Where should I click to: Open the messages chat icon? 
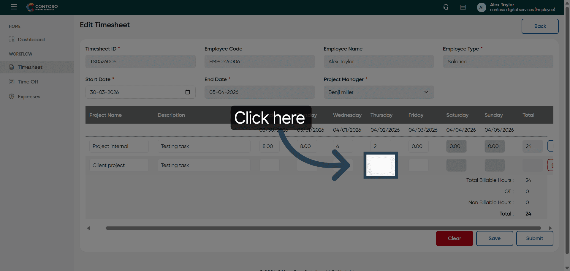(x=463, y=7)
